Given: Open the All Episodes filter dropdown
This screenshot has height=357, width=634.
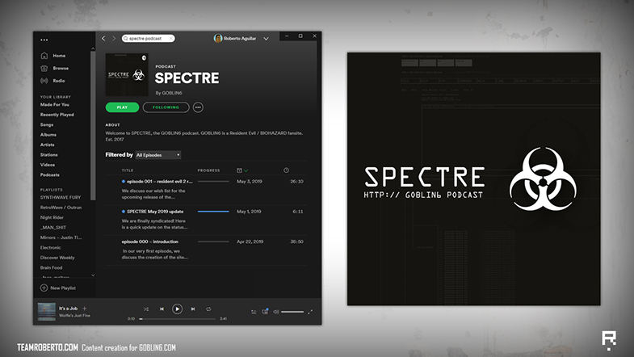Looking at the screenshot, I should click(x=158, y=155).
